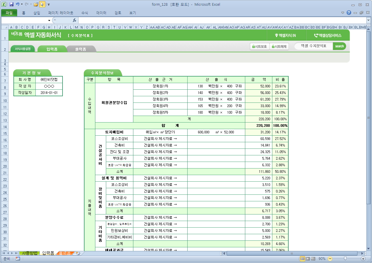372x263 pixels.
Task: Click the 엑셀 수지분석표 search field
Action: [x=313, y=46]
